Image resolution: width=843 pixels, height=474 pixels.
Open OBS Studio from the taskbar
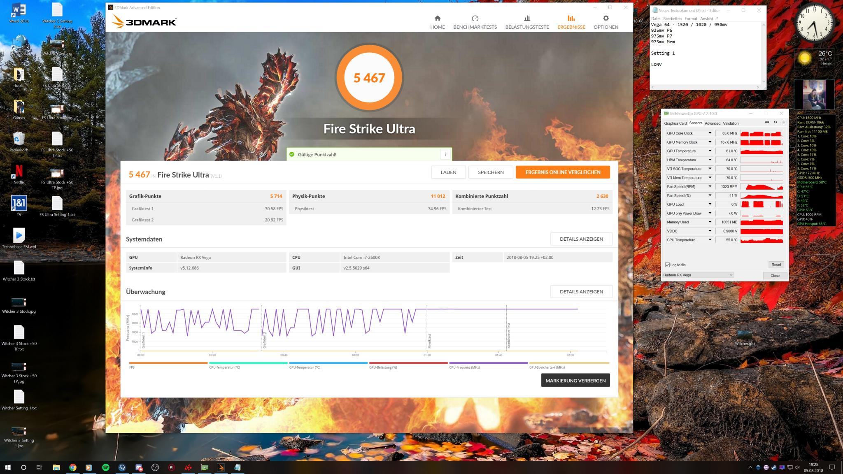pyautogui.click(x=155, y=467)
